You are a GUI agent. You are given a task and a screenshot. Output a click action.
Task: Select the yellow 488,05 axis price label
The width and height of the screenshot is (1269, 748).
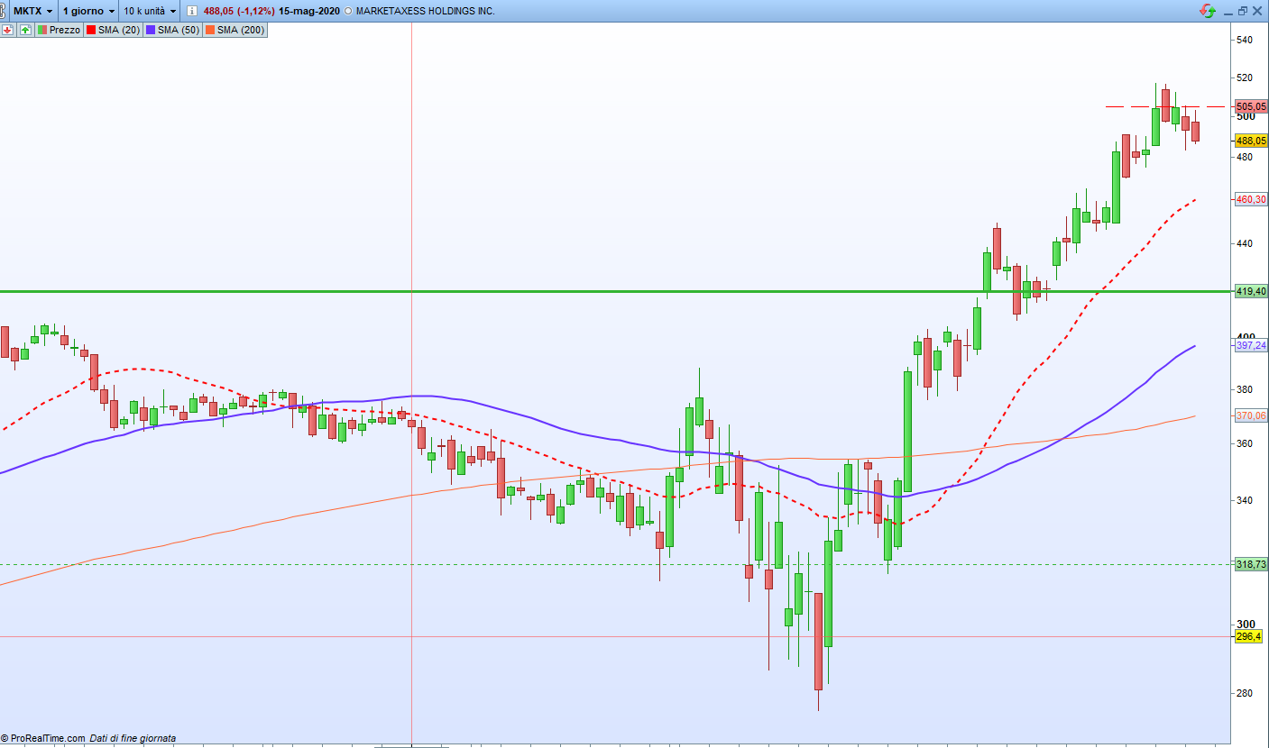[1251, 141]
